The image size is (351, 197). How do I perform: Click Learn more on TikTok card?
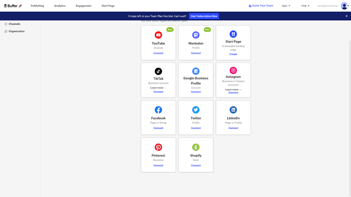click(158, 88)
